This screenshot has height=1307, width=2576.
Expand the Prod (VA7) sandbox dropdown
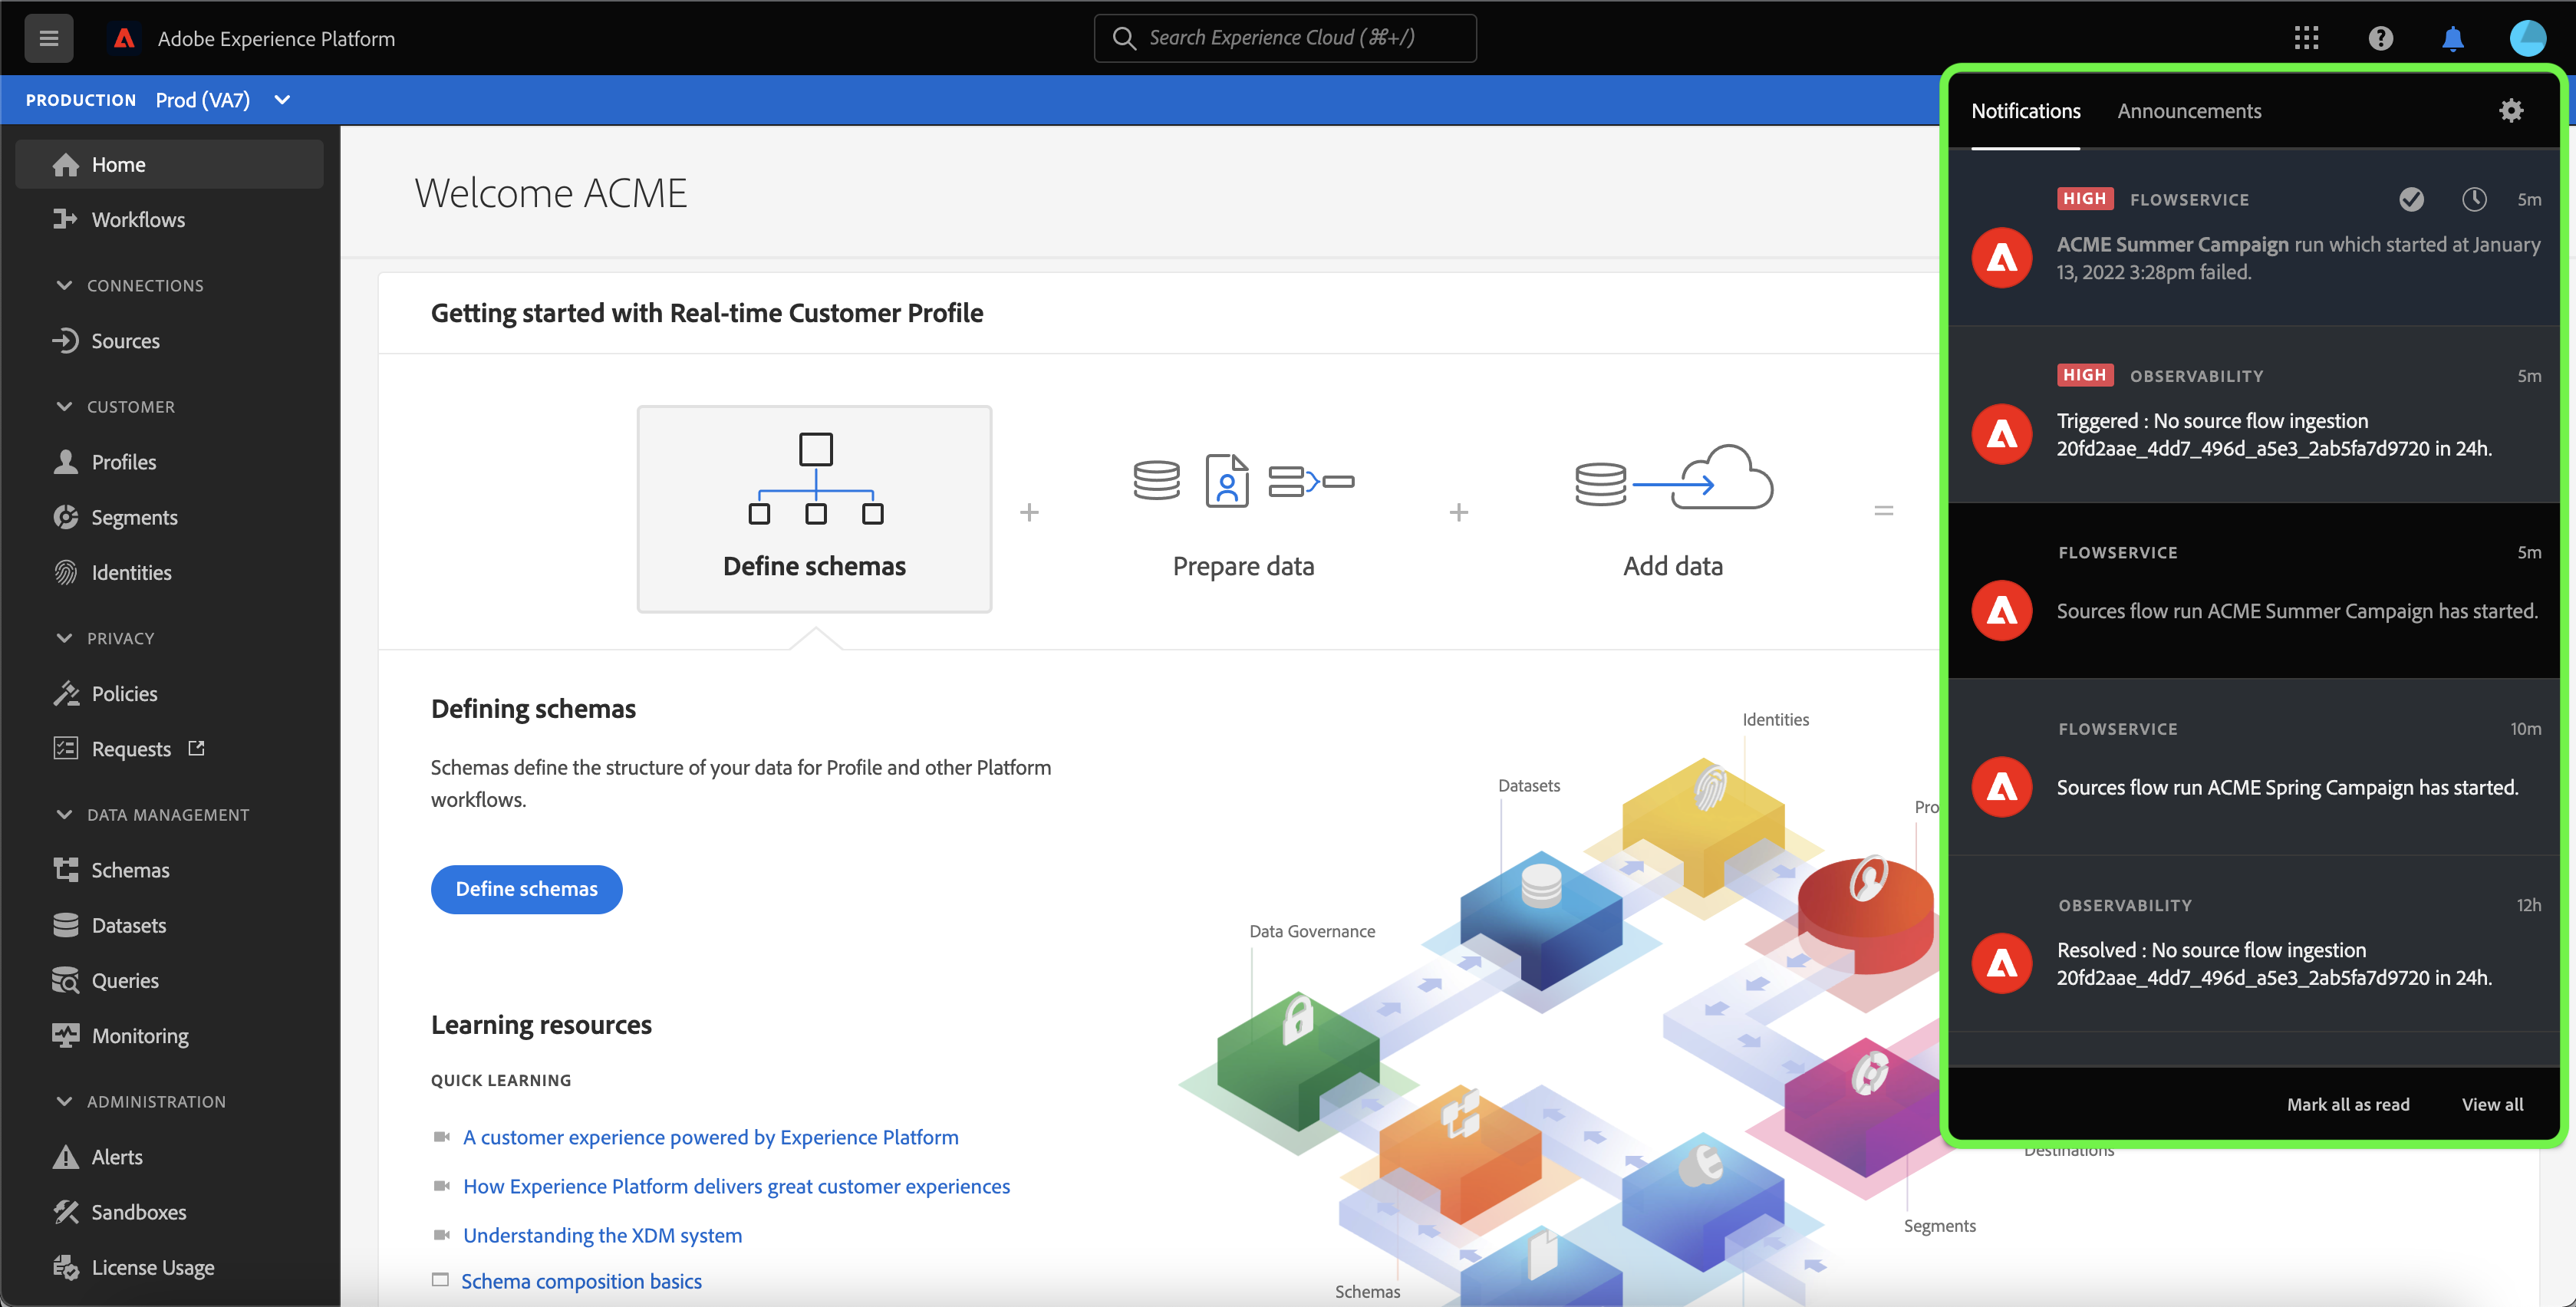pos(282,100)
